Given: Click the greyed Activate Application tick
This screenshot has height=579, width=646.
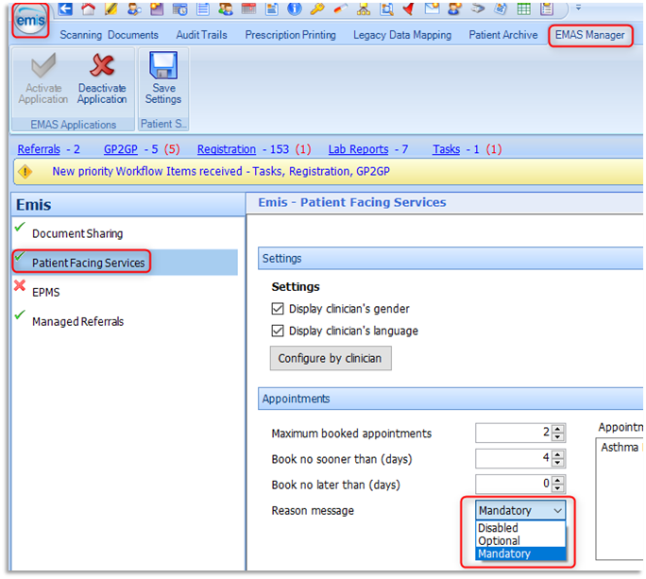Looking at the screenshot, I should (x=42, y=78).
